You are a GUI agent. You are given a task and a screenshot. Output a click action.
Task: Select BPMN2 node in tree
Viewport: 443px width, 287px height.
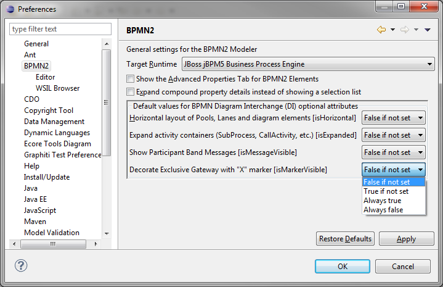[x=36, y=65]
